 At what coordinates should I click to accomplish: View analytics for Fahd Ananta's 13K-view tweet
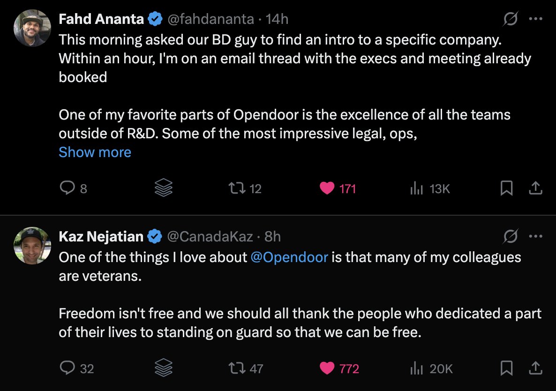(x=416, y=188)
